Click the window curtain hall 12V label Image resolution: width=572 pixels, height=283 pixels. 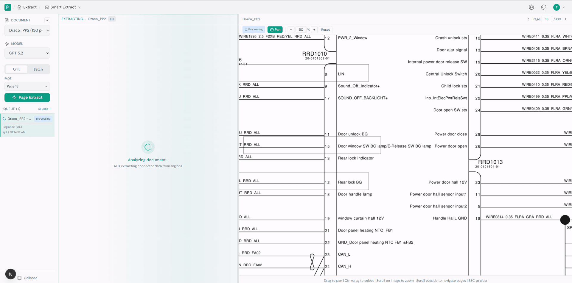361,218
